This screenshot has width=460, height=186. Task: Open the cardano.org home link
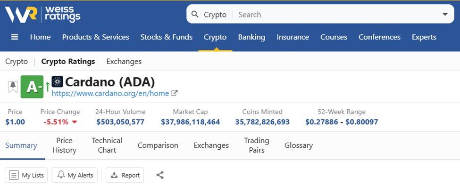110,93
